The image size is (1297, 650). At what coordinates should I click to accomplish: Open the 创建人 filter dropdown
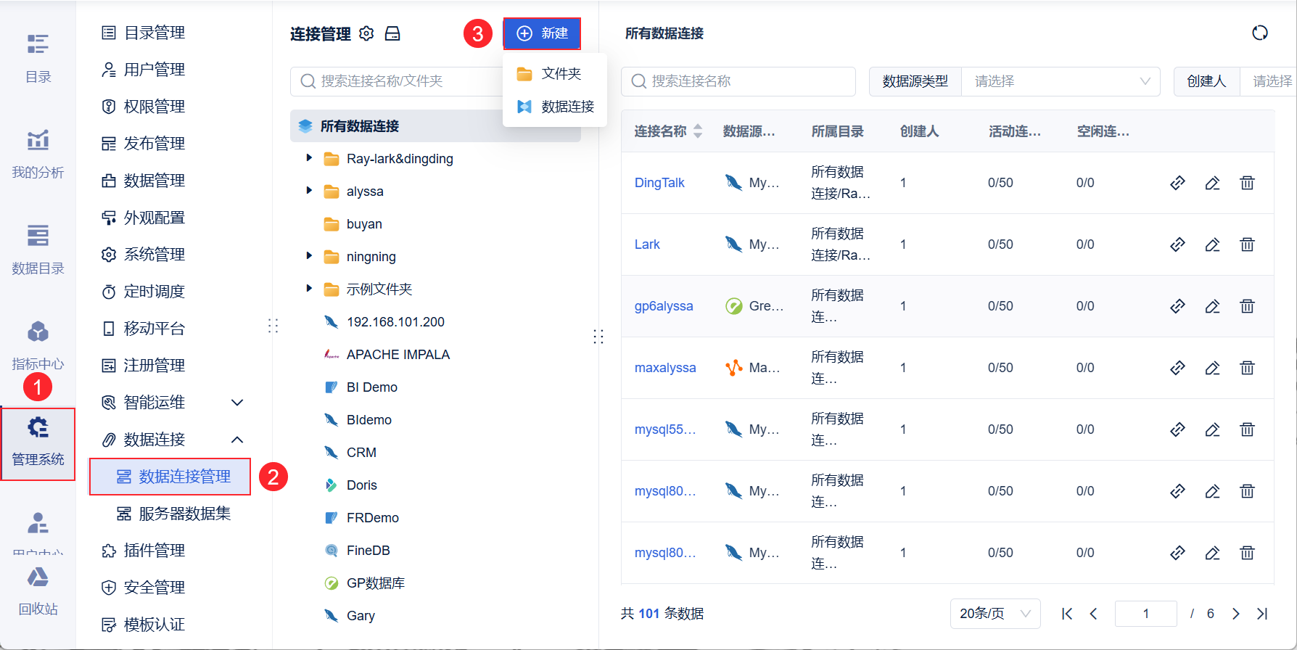1268,81
